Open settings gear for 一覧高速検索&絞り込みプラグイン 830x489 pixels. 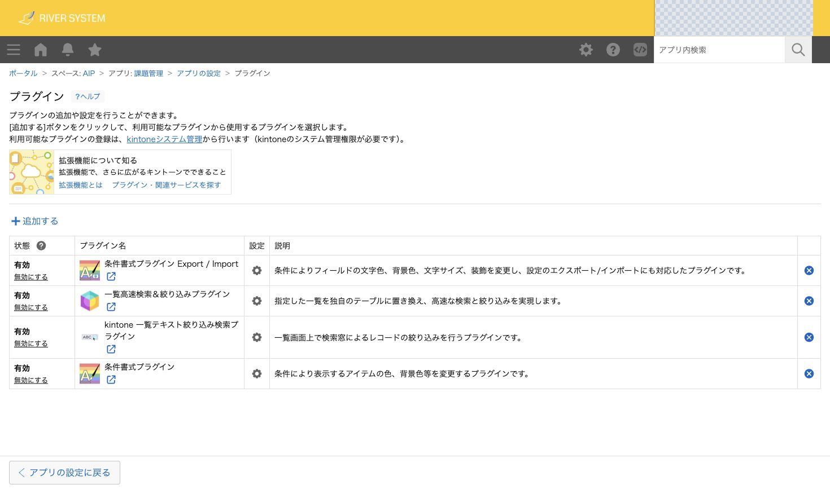coord(257,301)
